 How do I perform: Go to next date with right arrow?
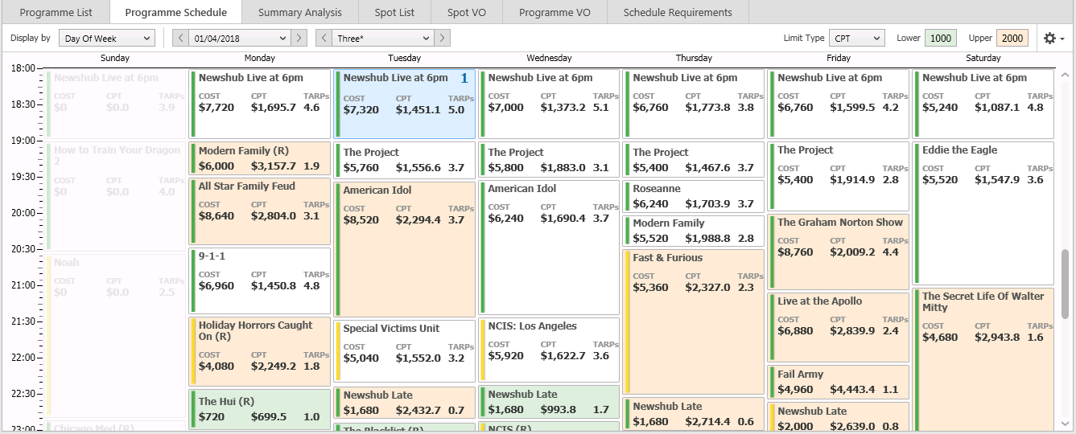[299, 38]
